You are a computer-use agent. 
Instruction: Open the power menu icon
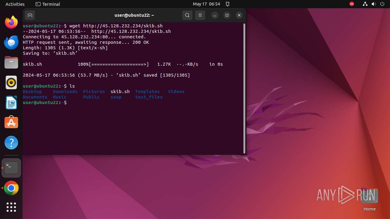point(382,4)
